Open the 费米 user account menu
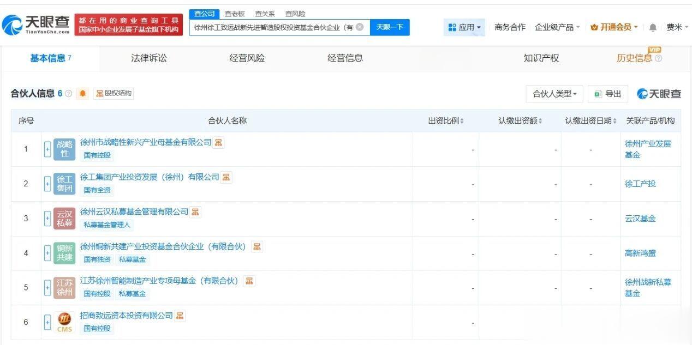Image resolution: width=692 pixels, height=345 pixels. (677, 27)
